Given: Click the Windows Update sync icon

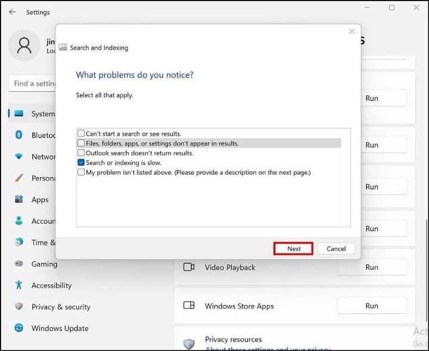Looking at the screenshot, I should click(x=19, y=328).
